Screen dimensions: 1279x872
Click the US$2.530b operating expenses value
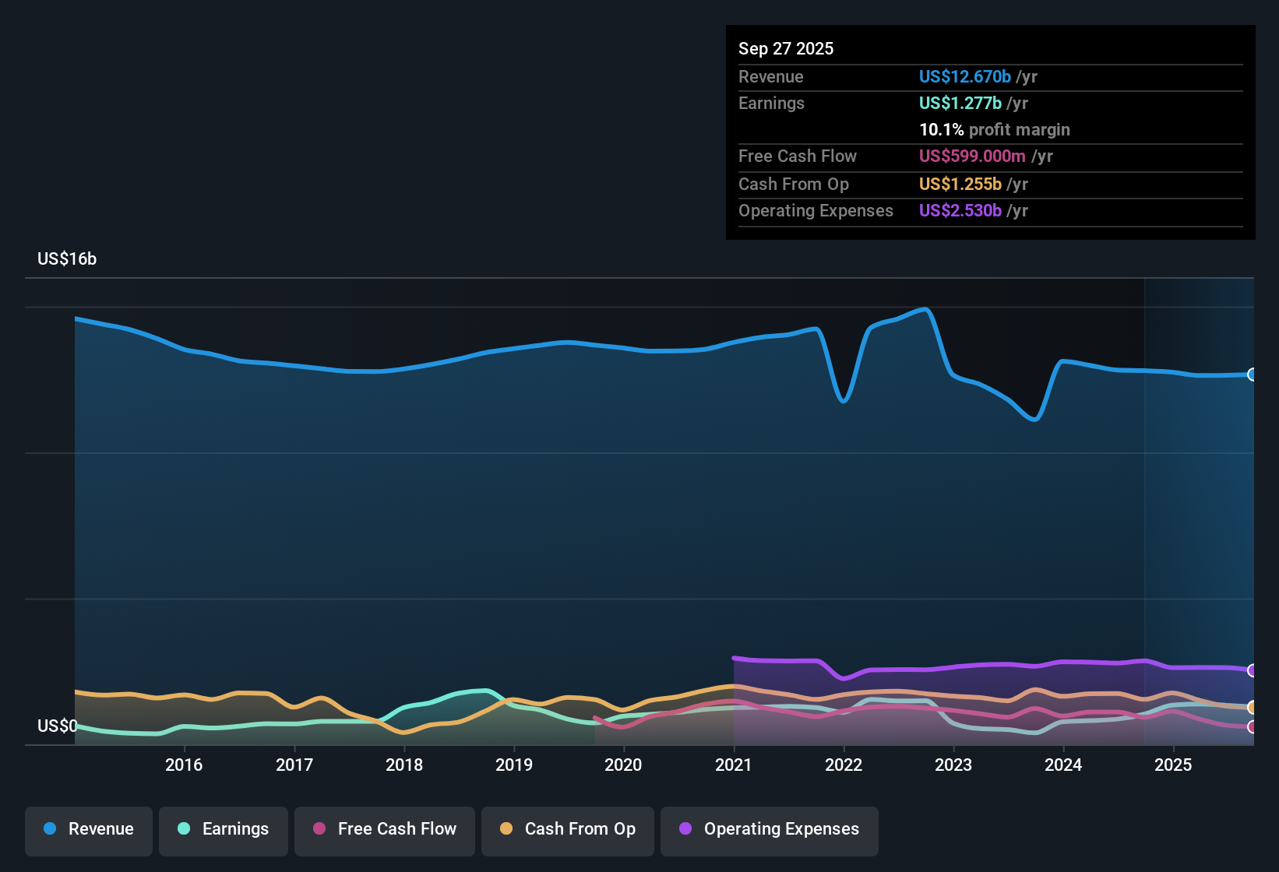coord(960,211)
